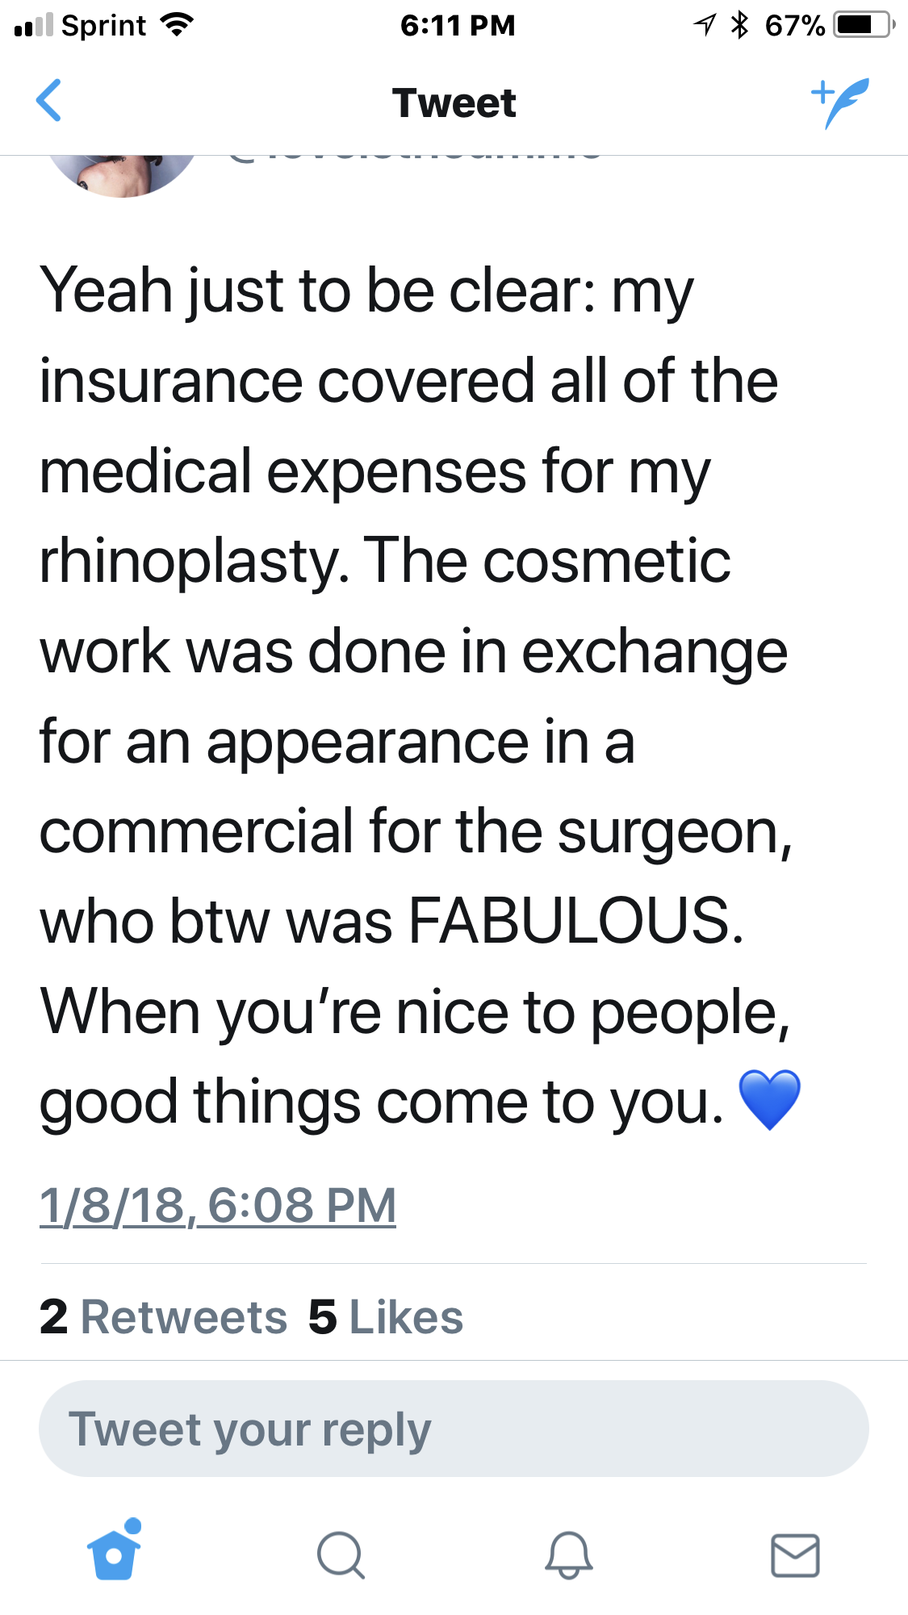
Task: View the 2 Retweets list
Action: (163, 1316)
